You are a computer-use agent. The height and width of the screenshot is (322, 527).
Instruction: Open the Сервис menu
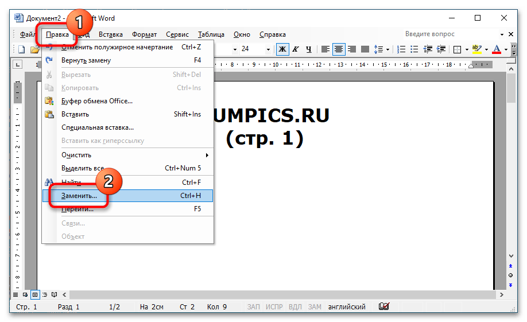click(177, 34)
